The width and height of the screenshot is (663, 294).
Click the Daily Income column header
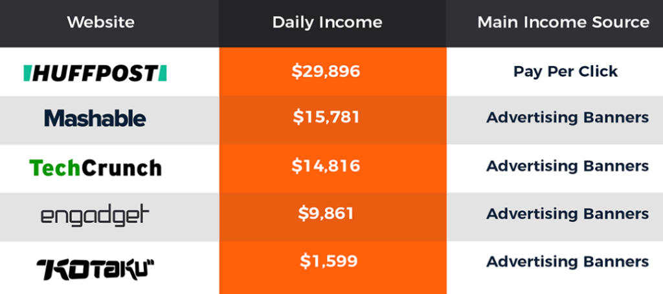coord(327,22)
